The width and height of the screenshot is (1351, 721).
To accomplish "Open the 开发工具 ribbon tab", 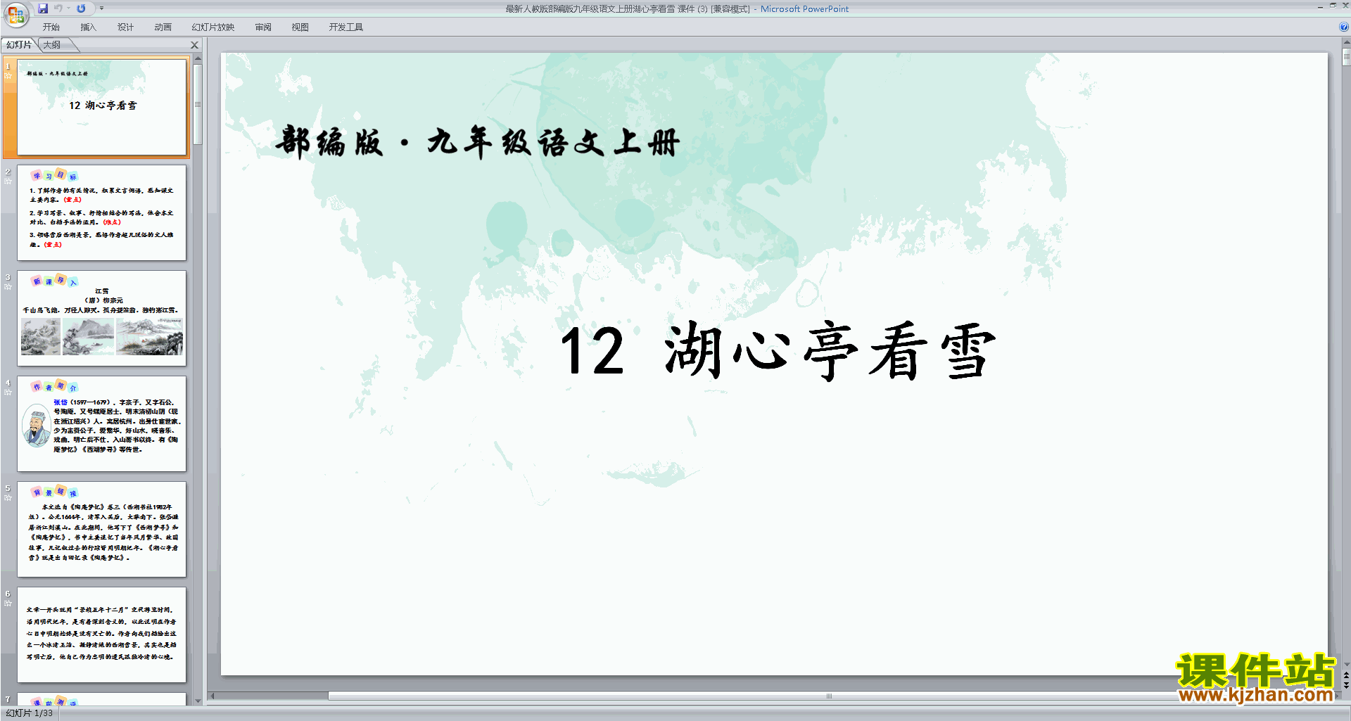I will [346, 27].
